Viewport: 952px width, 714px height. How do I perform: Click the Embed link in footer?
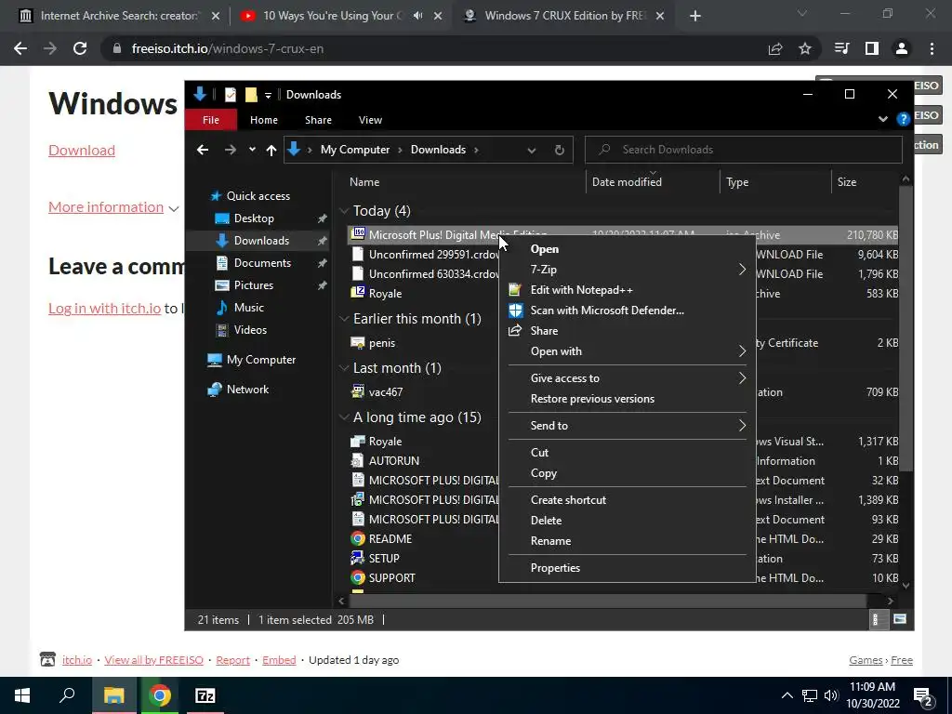(x=279, y=660)
